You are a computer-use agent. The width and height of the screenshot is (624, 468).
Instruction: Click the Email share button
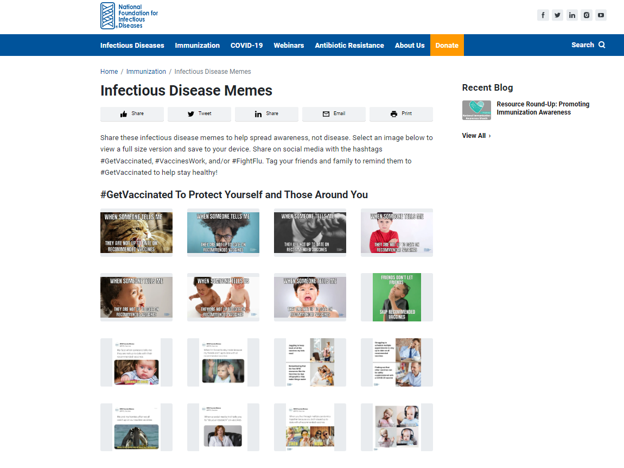[334, 113]
